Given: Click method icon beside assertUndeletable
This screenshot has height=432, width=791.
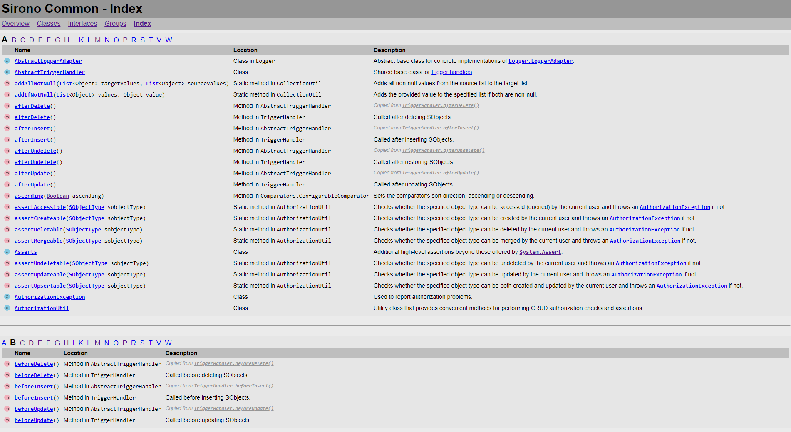Looking at the screenshot, I should click(7, 263).
